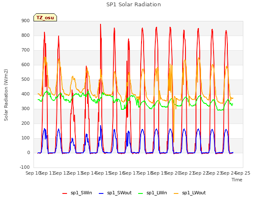Click the Sep 22 x-axis tick label
Screen dimensions: 268x201
click(201, 173)
